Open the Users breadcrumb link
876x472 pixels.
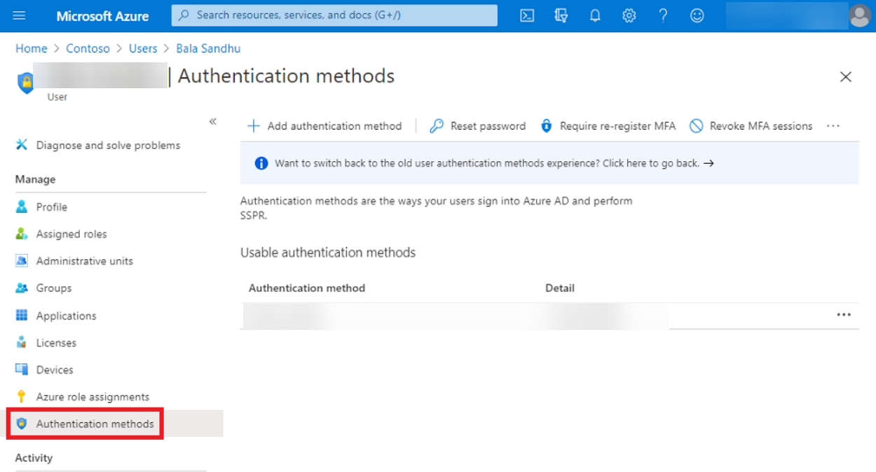point(143,48)
